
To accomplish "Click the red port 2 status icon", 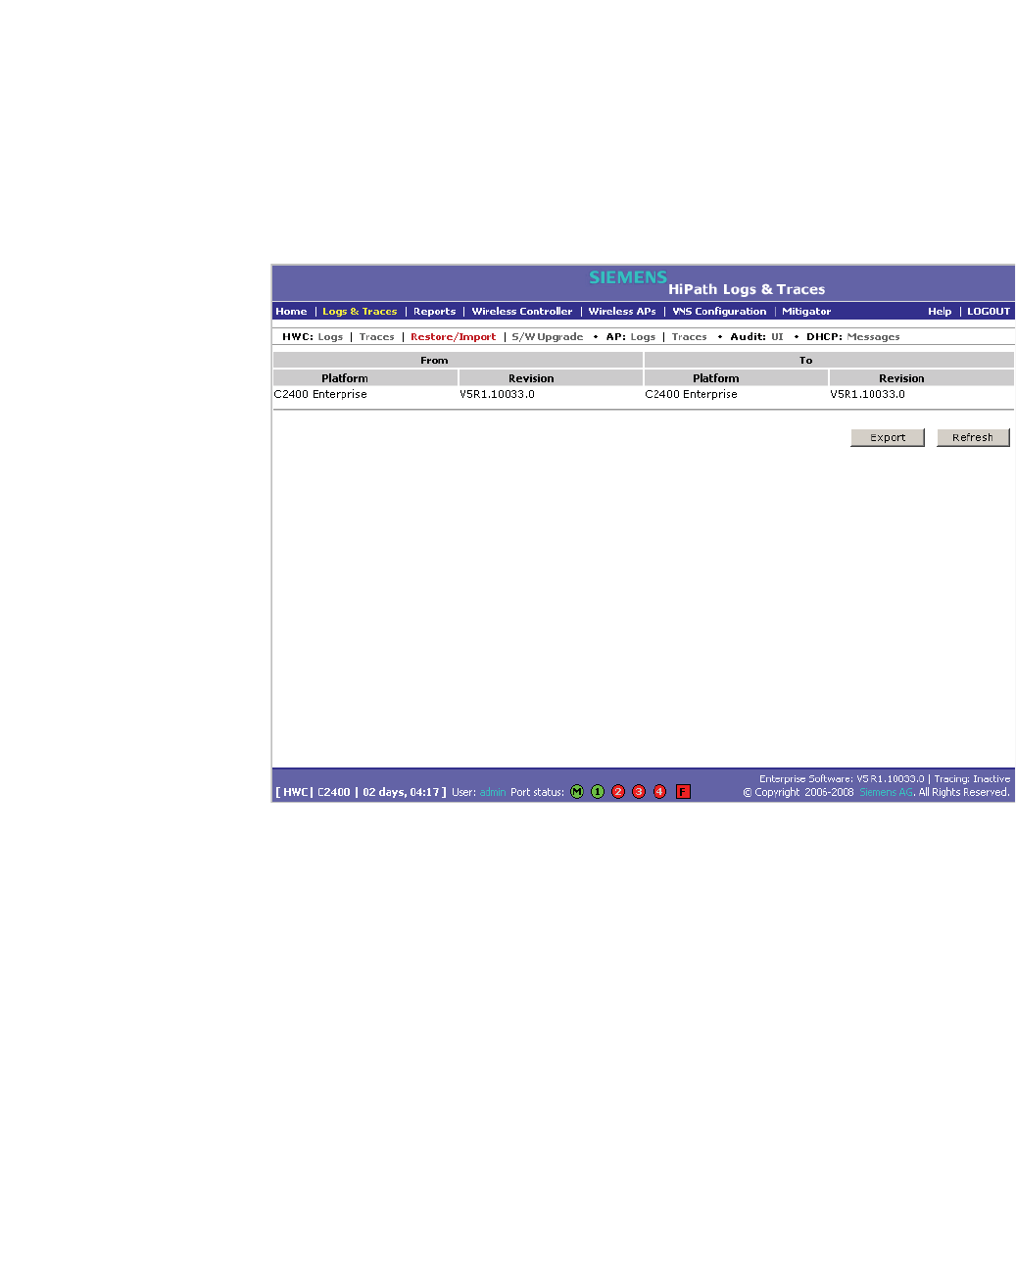I will point(618,792).
